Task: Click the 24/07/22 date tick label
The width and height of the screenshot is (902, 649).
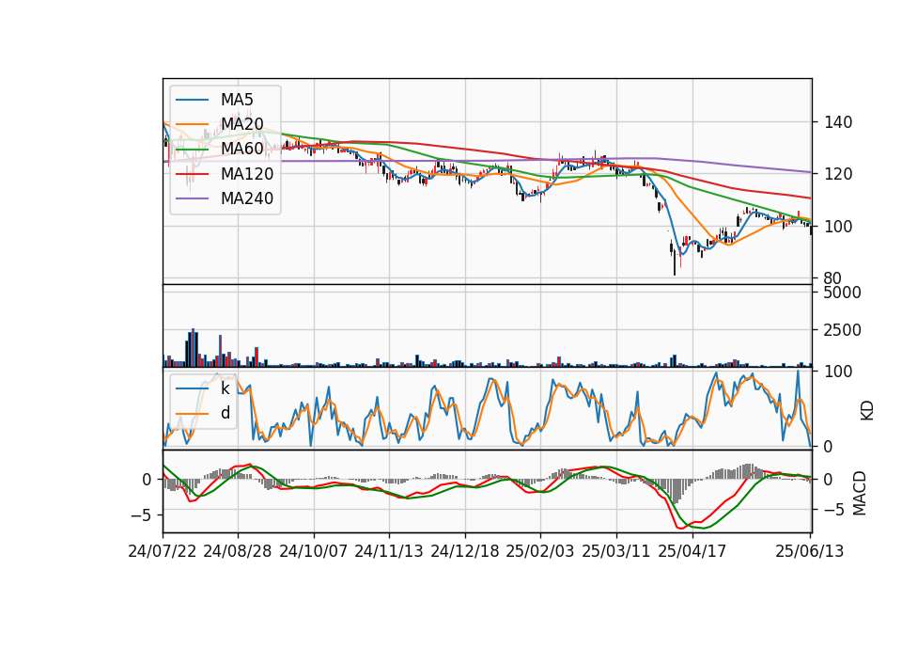Action: (163, 551)
